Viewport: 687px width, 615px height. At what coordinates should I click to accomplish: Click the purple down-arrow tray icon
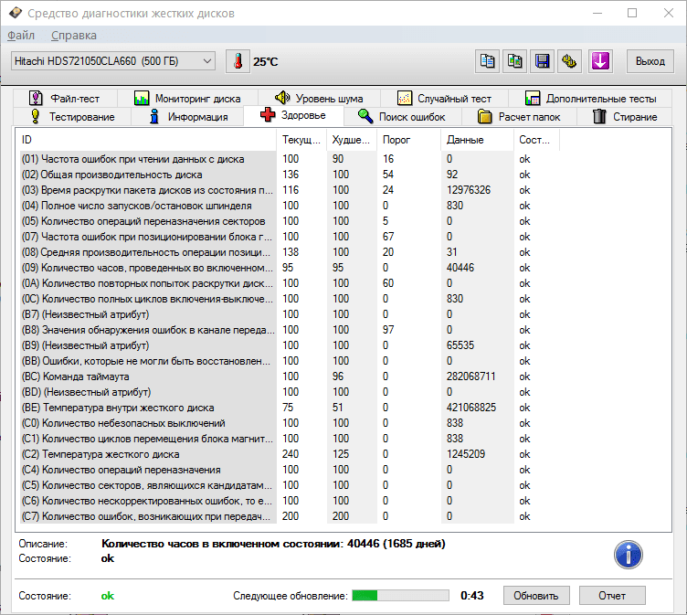(600, 61)
